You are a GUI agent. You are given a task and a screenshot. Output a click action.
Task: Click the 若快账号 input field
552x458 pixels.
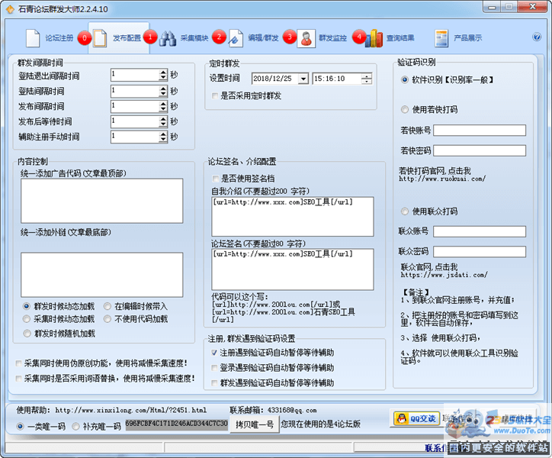click(x=480, y=130)
